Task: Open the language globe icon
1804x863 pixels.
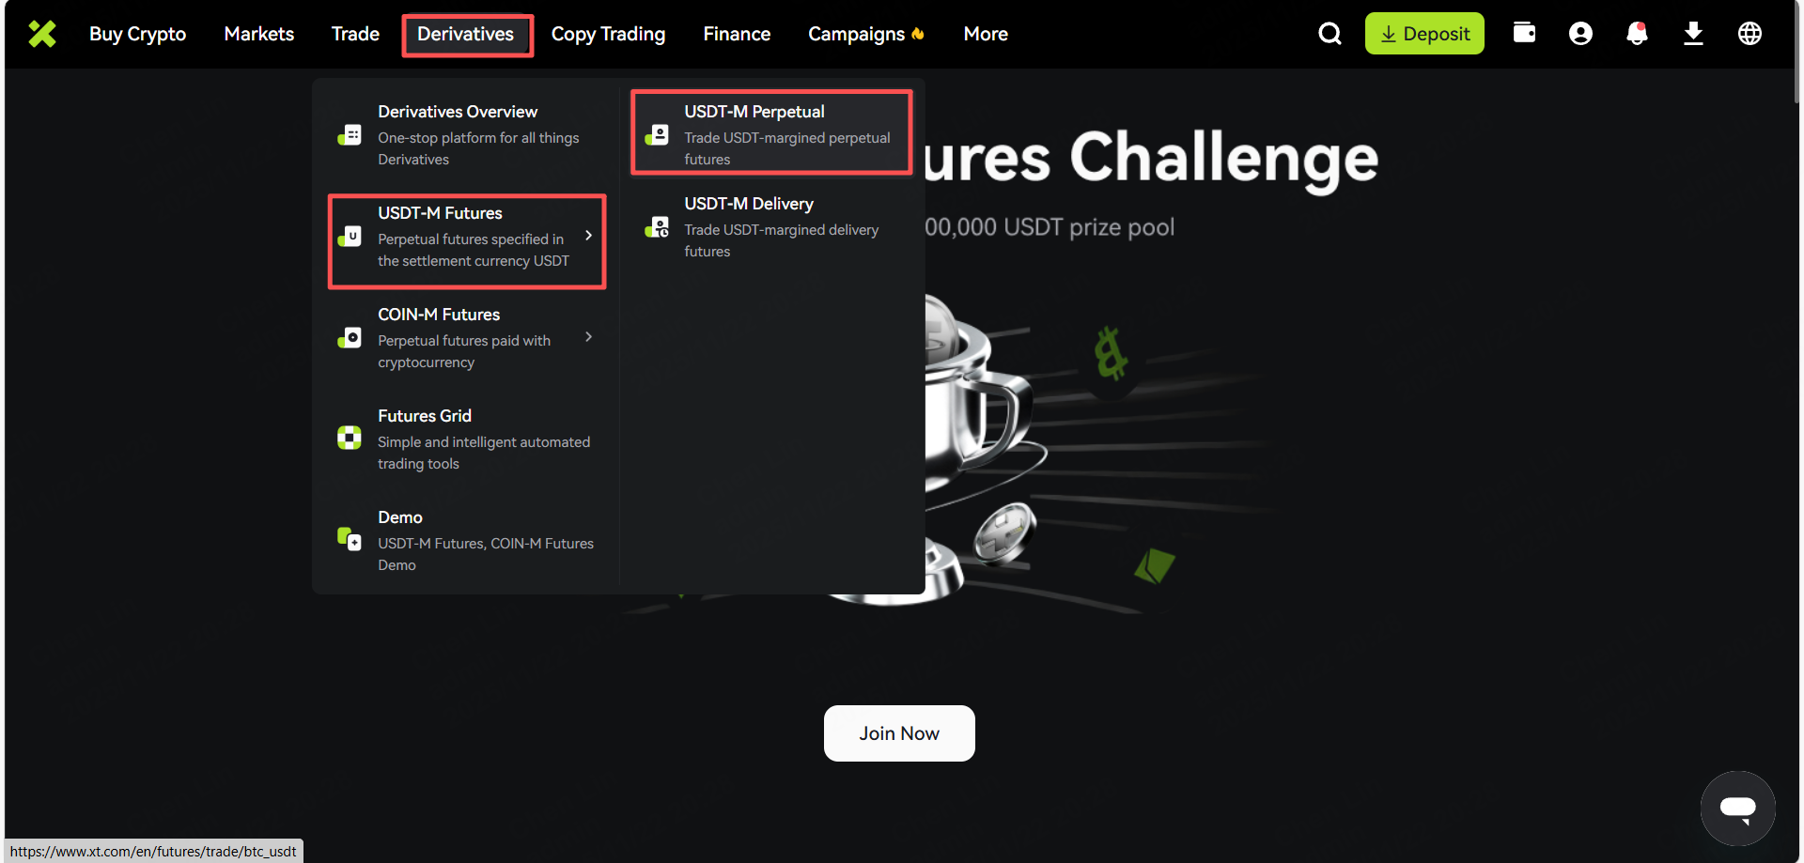Action: point(1750,34)
